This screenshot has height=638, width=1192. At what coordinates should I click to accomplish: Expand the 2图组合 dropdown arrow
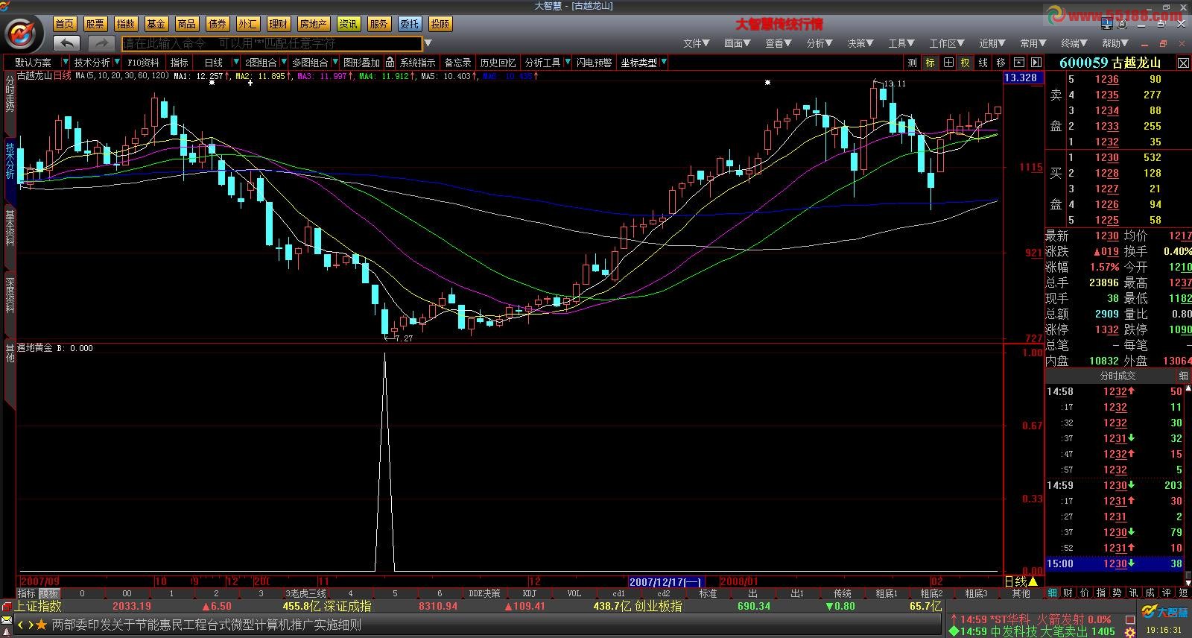tap(283, 63)
